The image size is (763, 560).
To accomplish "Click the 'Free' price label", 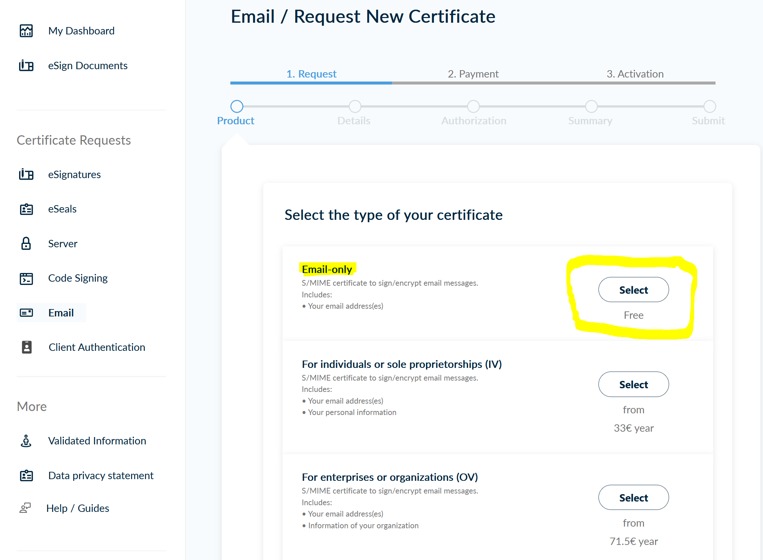I will 634,315.
